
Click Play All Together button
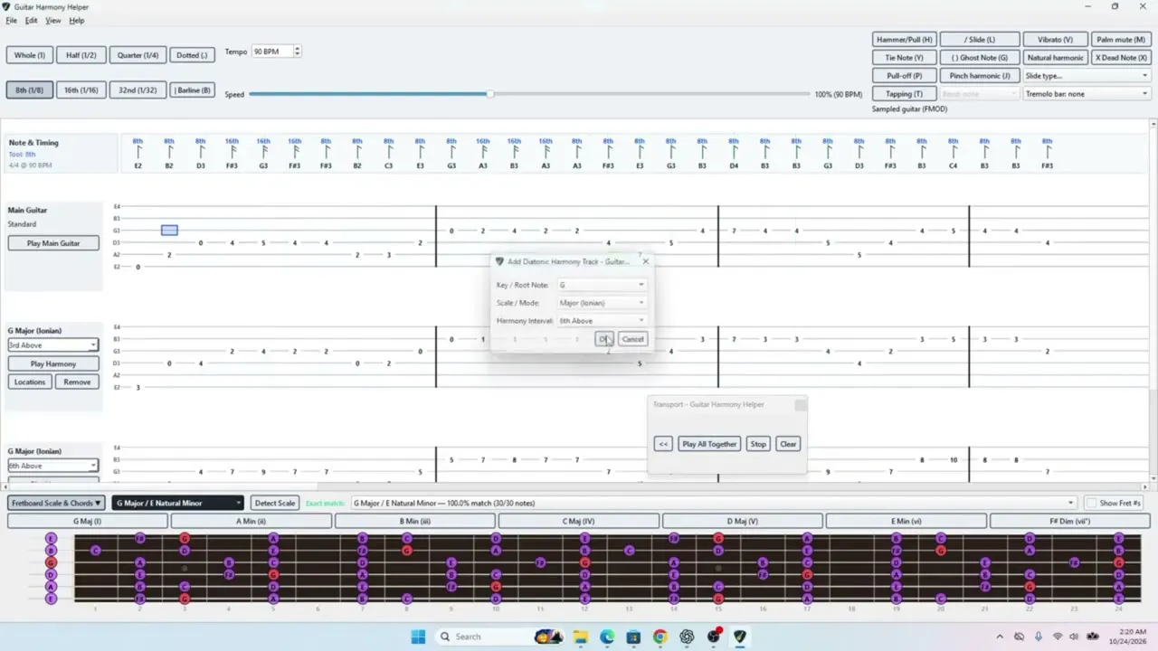point(709,444)
